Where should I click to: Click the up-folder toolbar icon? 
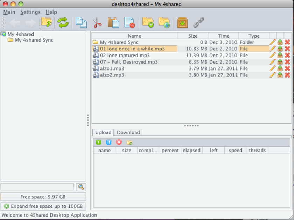[x=47, y=23]
